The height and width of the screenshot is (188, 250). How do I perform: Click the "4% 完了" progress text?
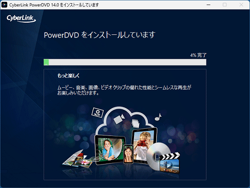(198, 55)
